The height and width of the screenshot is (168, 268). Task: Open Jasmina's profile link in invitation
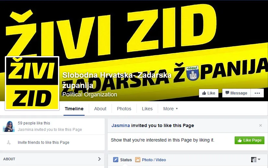[121, 125]
